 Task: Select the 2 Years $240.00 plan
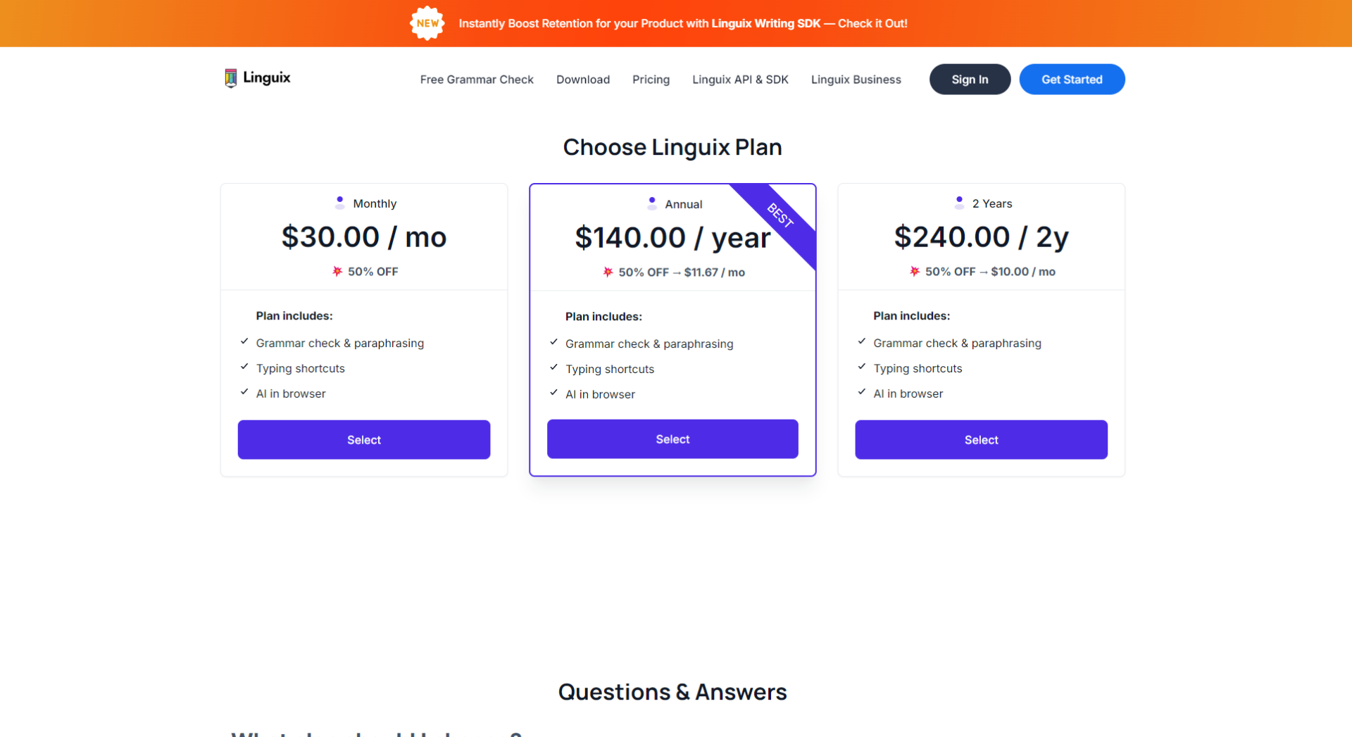[981, 440]
